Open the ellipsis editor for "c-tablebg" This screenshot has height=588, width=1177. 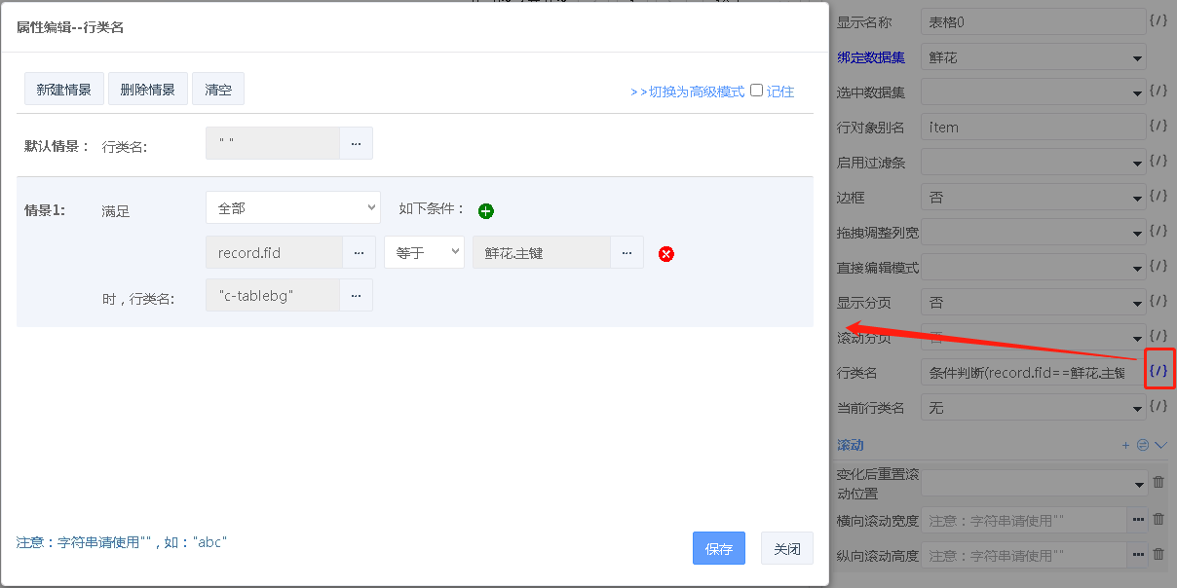[357, 295]
